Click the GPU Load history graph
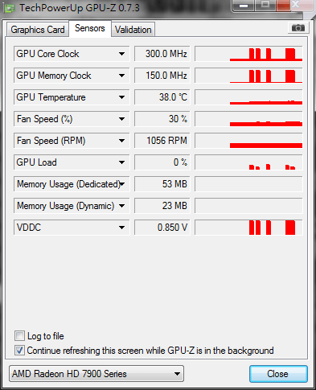 point(248,162)
